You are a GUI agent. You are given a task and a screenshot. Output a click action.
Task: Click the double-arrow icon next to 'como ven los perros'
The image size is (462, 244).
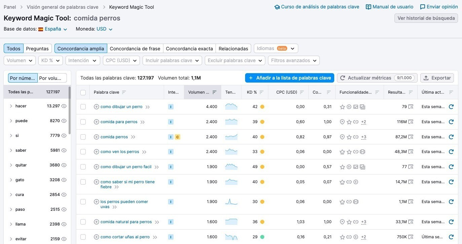pyautogui.click(x=144, y=152)
